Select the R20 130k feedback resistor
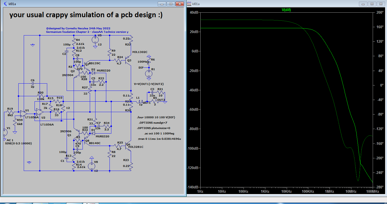The height and width of the screenshot is (204, 387). pos(41,96)
